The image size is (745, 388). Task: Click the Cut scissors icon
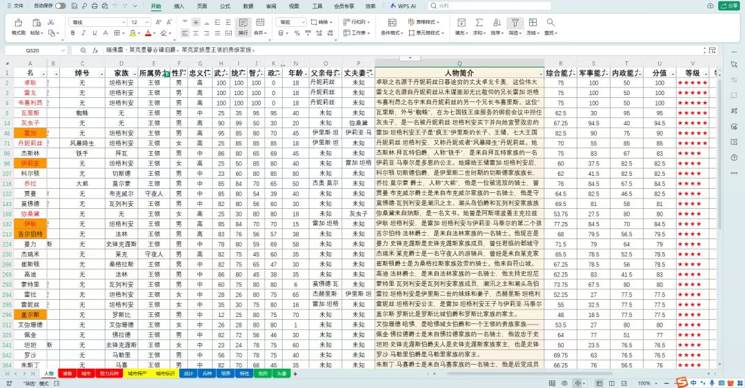[x=51, y=22]
